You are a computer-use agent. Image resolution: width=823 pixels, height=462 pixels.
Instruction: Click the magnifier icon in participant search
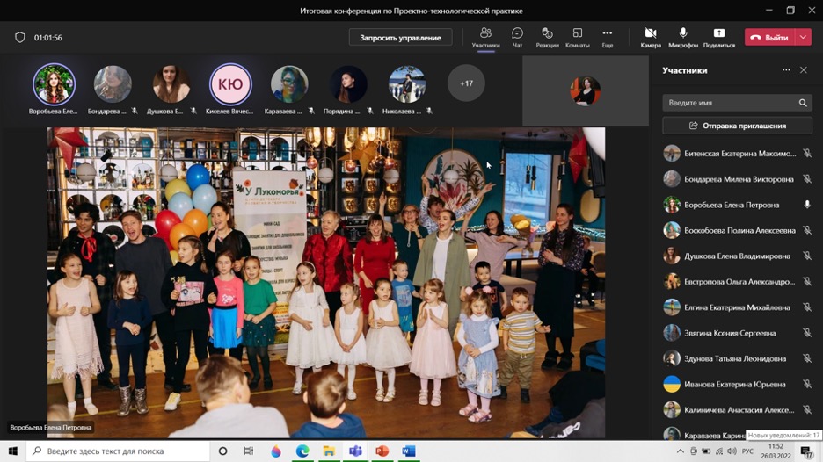pos(802,103)
